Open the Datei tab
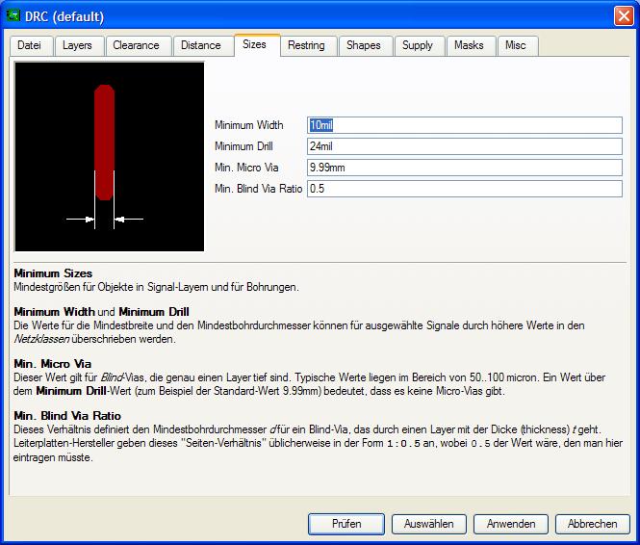The width and height of the screenshot is (640, 545). [30, 45]
